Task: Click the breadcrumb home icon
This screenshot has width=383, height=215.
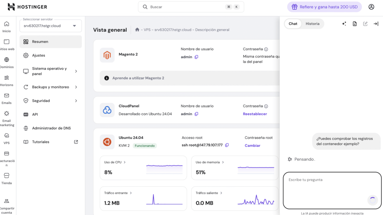Action: click(x=137, y=30)
